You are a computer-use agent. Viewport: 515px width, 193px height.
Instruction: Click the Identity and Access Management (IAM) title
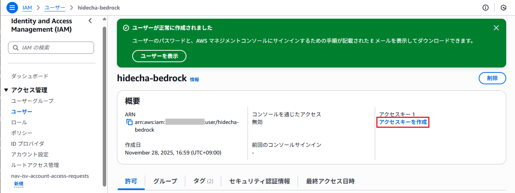pyautogui.click(x=42, y=25)
